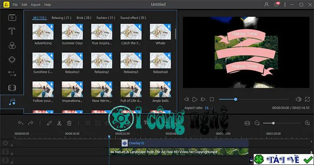The image size is (314, 165).
Task: Open the Text panel in the sidebar
Action: pos(12,31)
